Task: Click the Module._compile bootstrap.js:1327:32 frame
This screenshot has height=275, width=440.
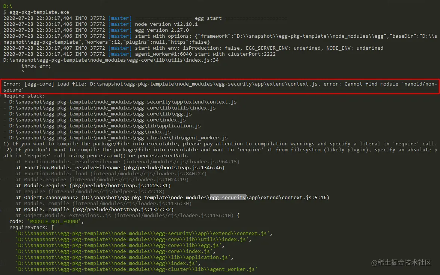Action: [x=95, y=209]
